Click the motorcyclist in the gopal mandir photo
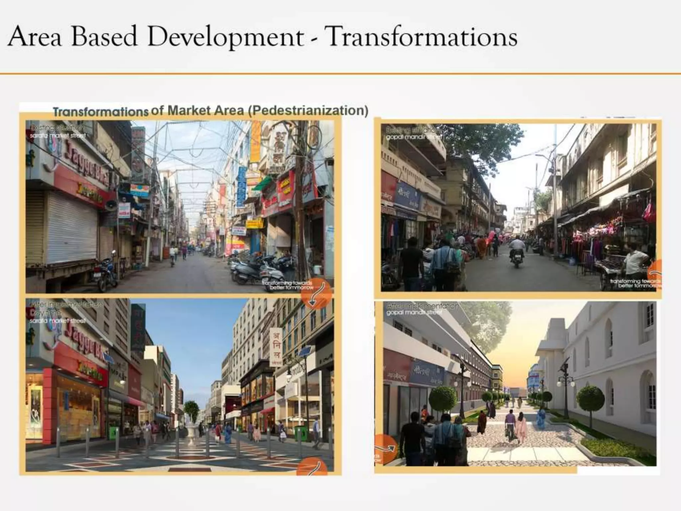The image size is (681, 511). [517, 251]
